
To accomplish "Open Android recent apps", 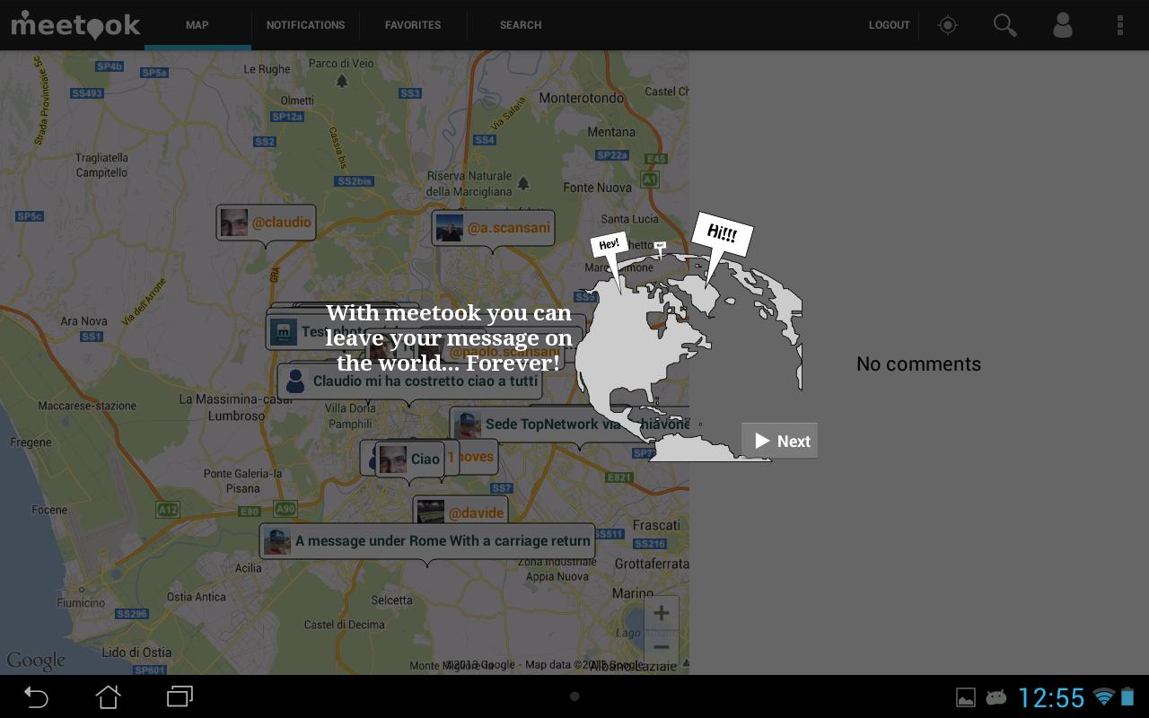I will [x=180, y=696].
